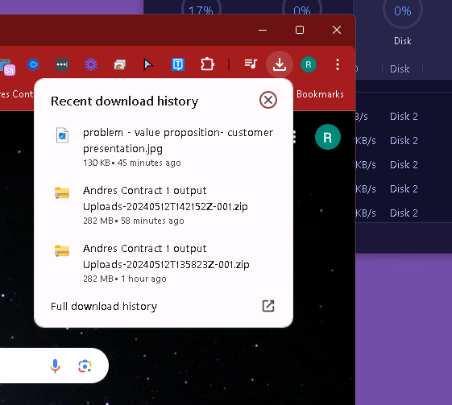Open the Bookmarks folder on bookmarks bar
The image size is (452, 405).
320,94
